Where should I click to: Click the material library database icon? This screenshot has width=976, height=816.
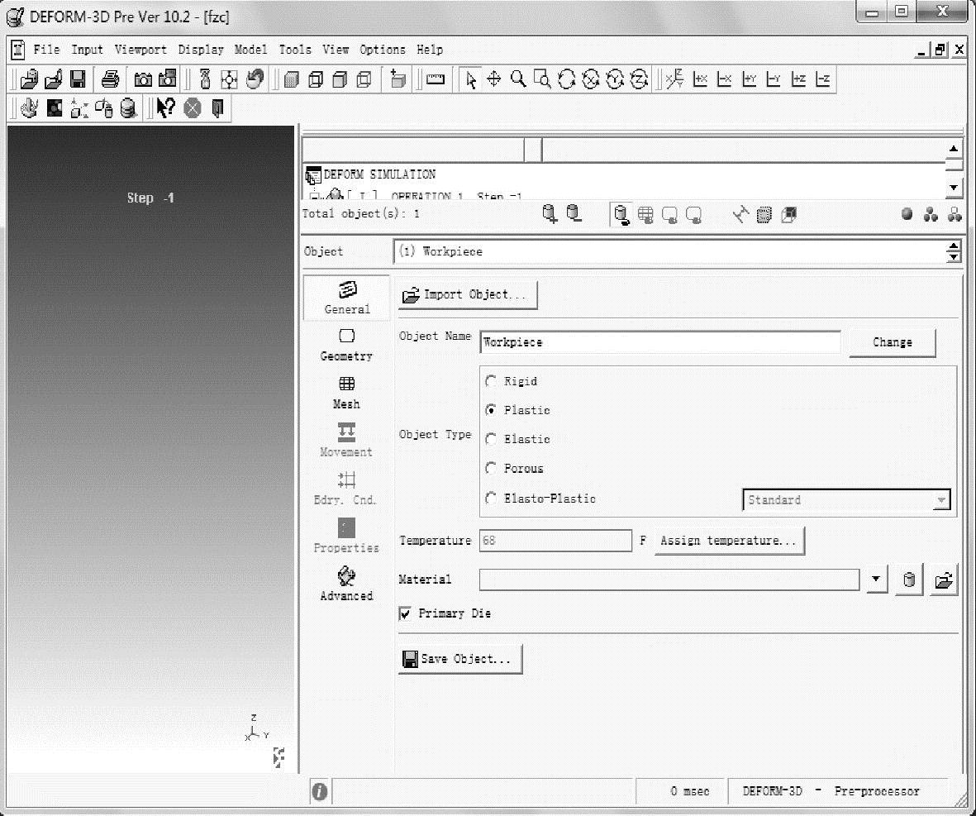click(x=909, y=580)
